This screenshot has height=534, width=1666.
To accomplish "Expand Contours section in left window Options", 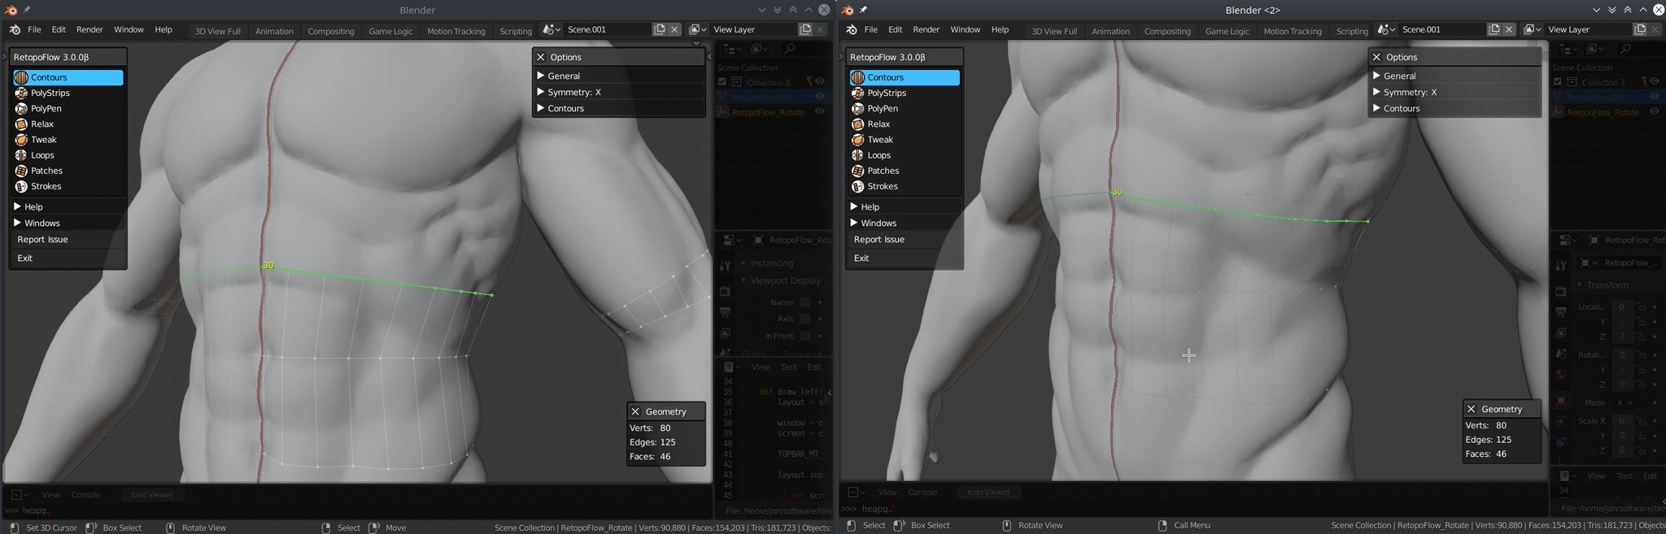I will (x=619, y=108).
